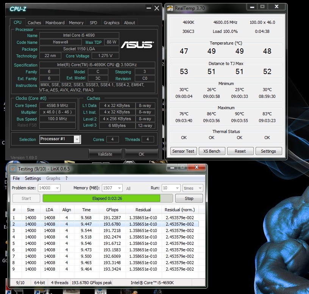Reset the RealTemp min/max values
The height and width of the screenshot is (294, 309).
click(x=240, y=151)
